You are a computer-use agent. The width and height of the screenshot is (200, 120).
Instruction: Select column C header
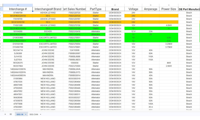pyautogui.click(x=74, y=5)
